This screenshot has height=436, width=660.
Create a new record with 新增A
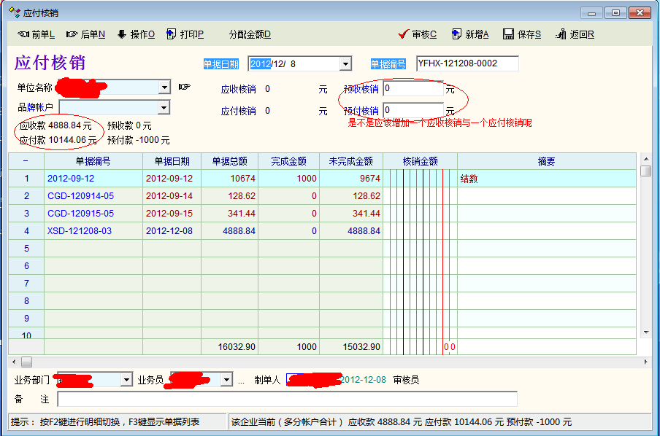(470, 34)
